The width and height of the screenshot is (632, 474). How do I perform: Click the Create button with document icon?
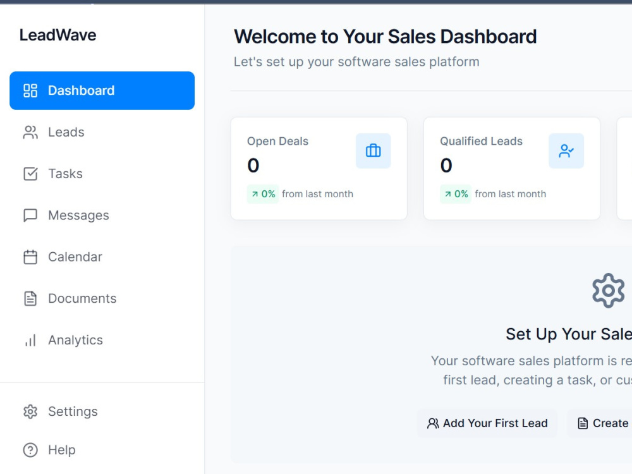[x=600, y=423]
